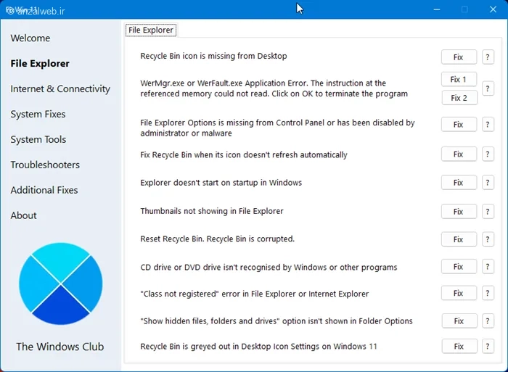Open help for Explorer doesn't start on startup
The image size is (508, 372).
[x=488, y=183]
